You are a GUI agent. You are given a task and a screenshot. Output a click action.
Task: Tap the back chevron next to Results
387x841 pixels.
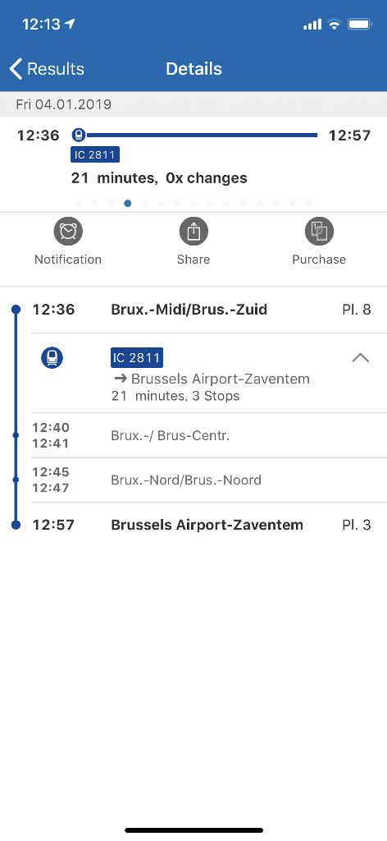pyautogui.click(x=16, y=69)
